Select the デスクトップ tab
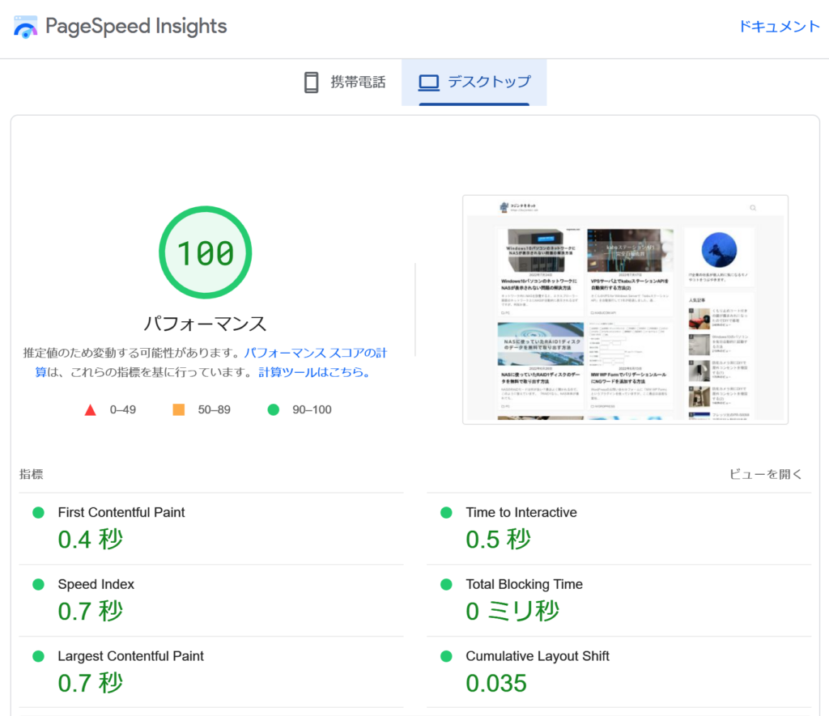Viewport: 829px width, 716px height. pos(474,83)
